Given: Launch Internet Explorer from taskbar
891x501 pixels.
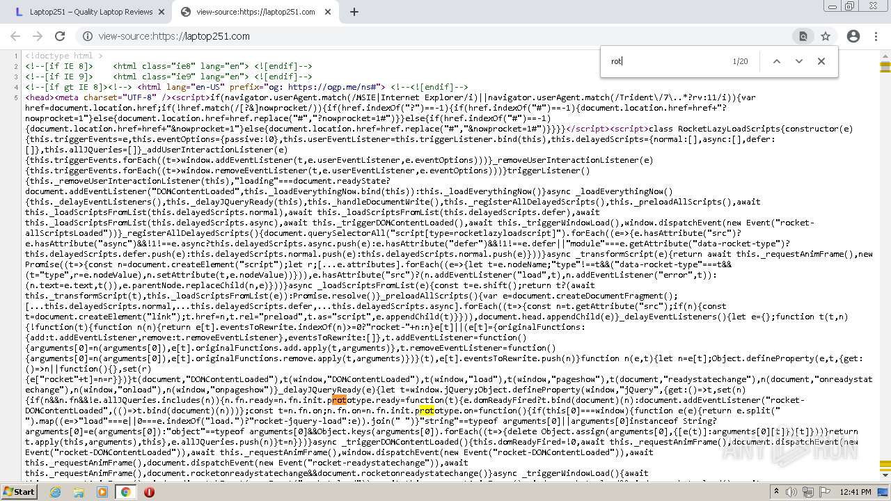Looking at the screenshot, I should 55,492.
